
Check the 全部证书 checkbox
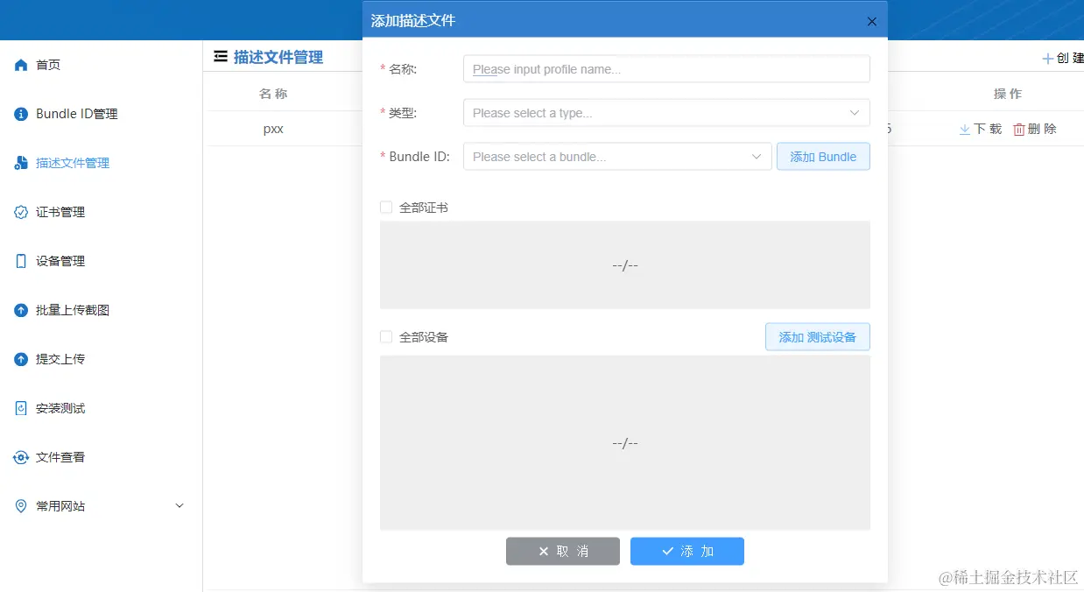pos(385,207)
